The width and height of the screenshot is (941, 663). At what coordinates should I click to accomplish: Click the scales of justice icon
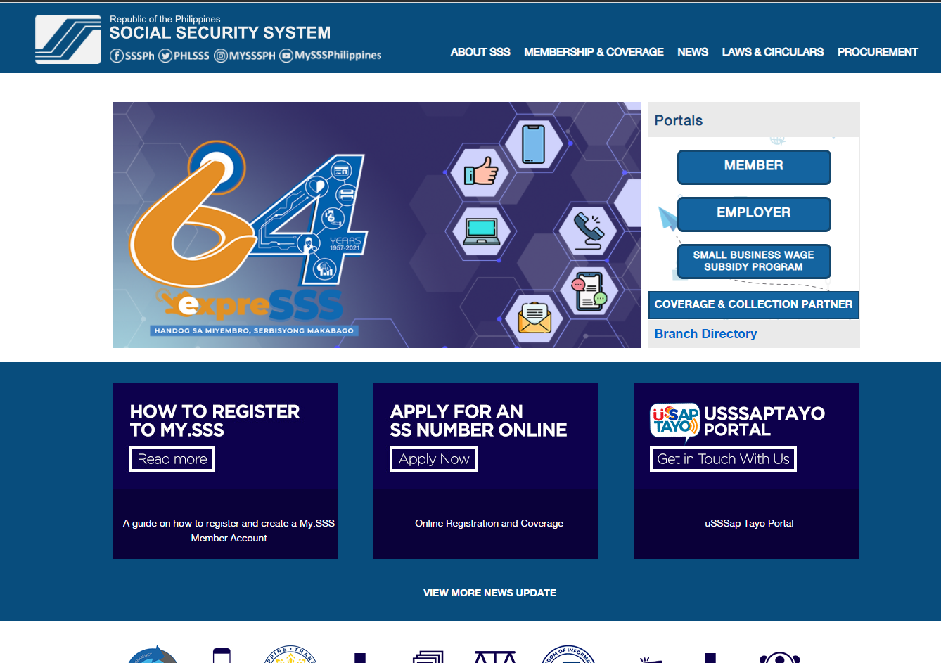click(x=495, y=657)
